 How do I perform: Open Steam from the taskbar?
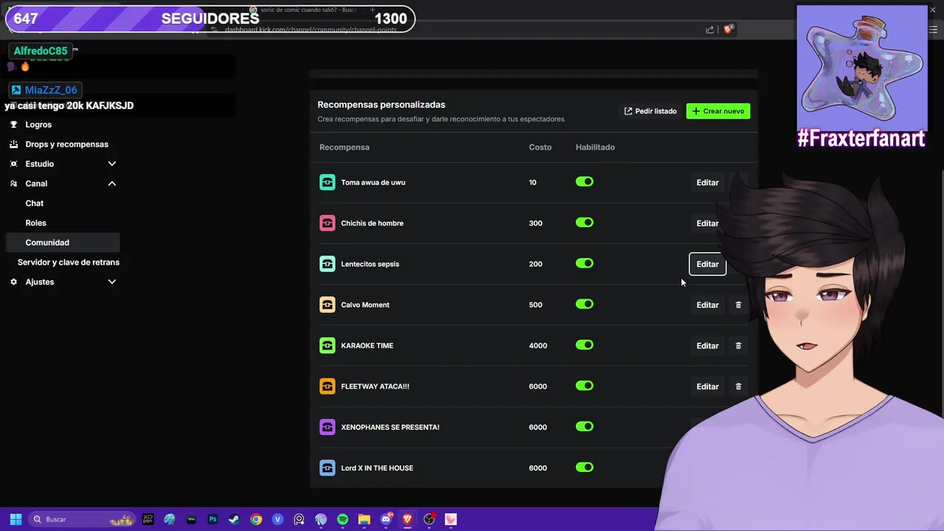(x=234, y=519)
